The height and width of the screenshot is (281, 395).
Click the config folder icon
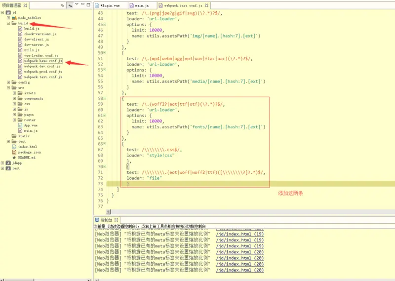[x=14, y=82]
